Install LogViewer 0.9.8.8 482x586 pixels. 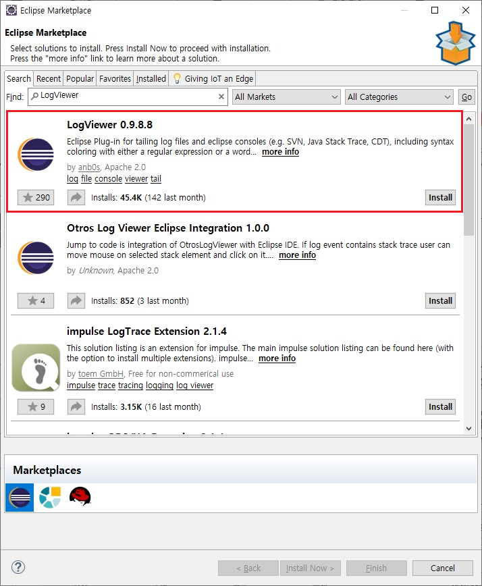(440, 197)
